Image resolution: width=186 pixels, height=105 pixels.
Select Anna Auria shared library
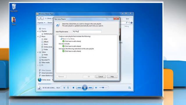pyautogui.click(x=47, y=73)
